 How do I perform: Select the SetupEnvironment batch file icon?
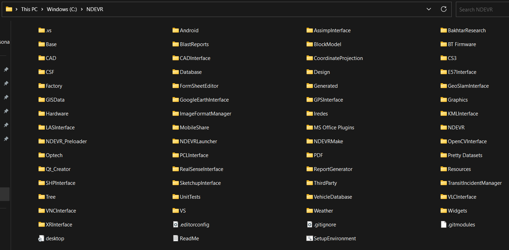(x=310, y=239)
